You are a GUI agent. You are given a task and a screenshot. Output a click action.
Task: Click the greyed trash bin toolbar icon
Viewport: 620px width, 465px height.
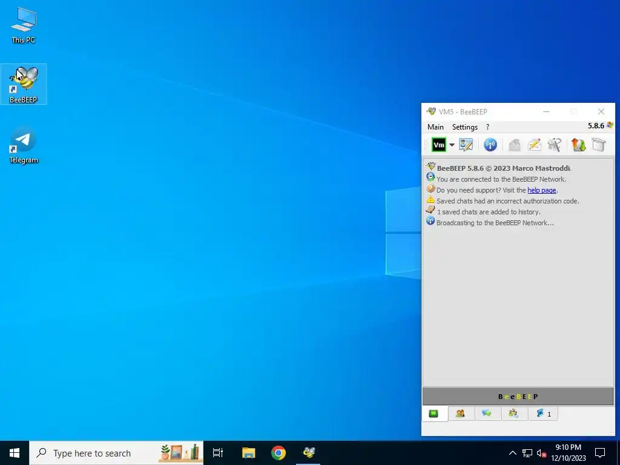[599, 145]
